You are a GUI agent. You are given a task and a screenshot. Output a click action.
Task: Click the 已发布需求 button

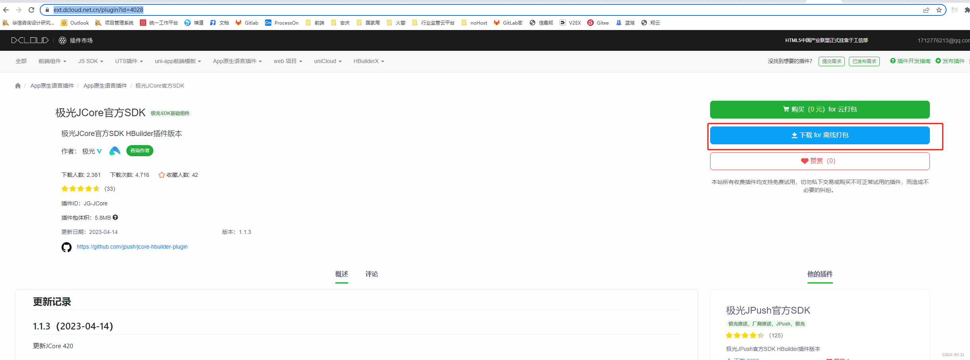[x=864, y=61]
